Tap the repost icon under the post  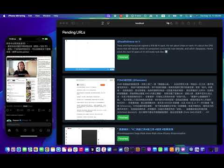[18, 110]
